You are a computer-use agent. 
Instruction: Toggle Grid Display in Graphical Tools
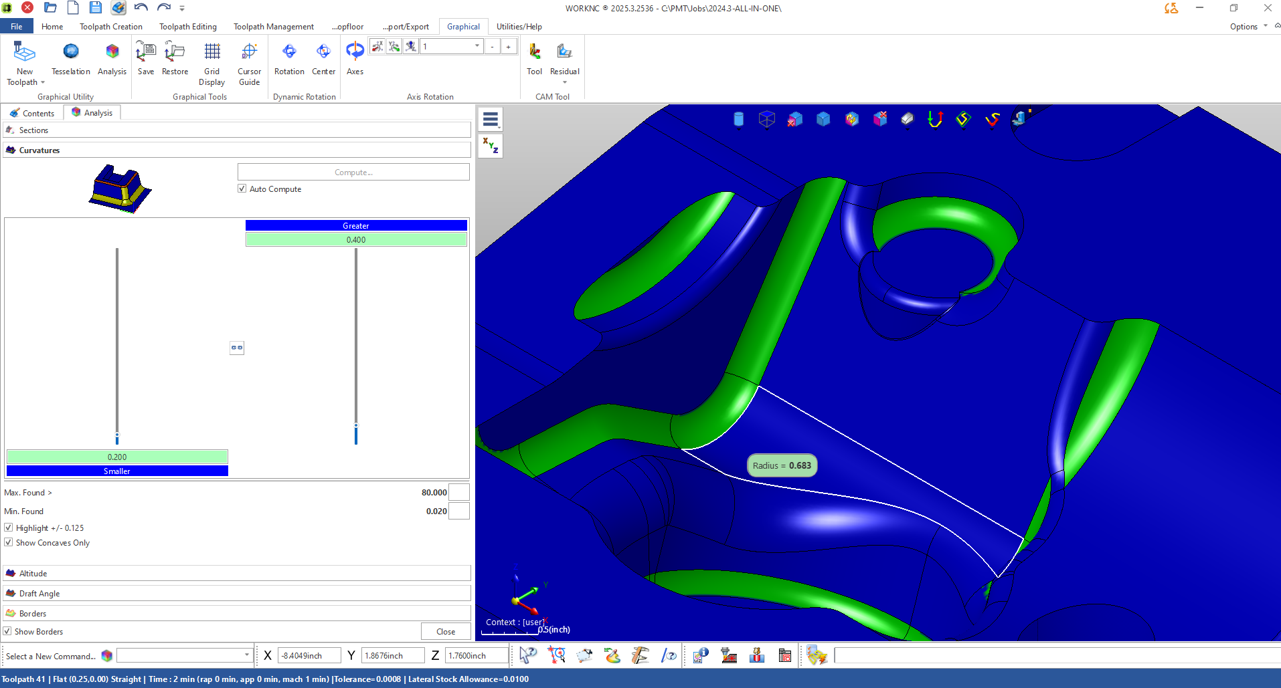pyautogui.click(x=212, y=60)
